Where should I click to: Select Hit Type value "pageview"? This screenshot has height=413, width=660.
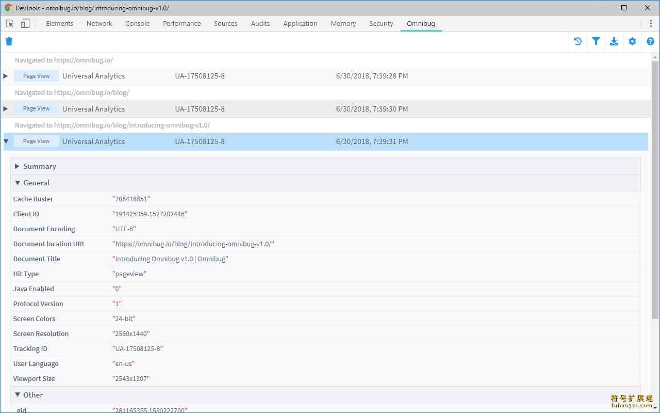pos(129,274)
